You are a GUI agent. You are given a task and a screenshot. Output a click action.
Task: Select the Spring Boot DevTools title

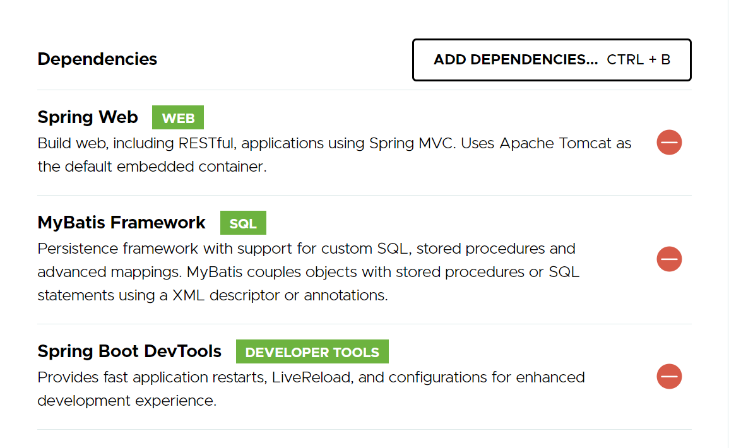(x=129, y=351)
